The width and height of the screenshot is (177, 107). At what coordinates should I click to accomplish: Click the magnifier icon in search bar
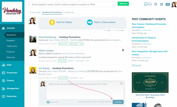[x=29, y=4]
